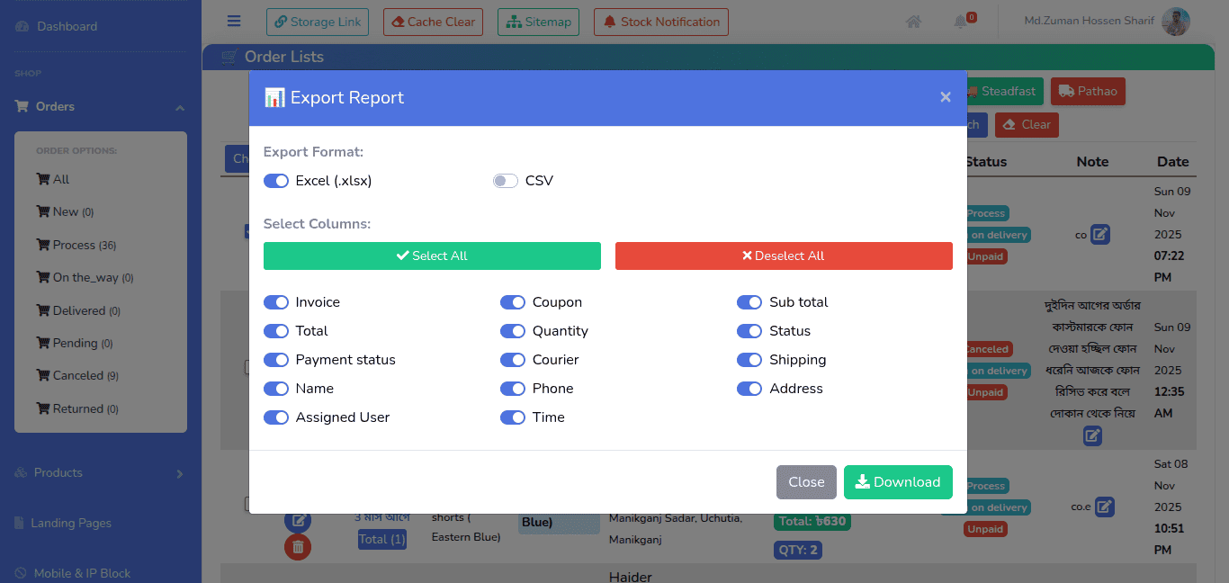1229x583 pixels.
Task: Click the Pathao truck button
Action: click(x=1087, y=91)
